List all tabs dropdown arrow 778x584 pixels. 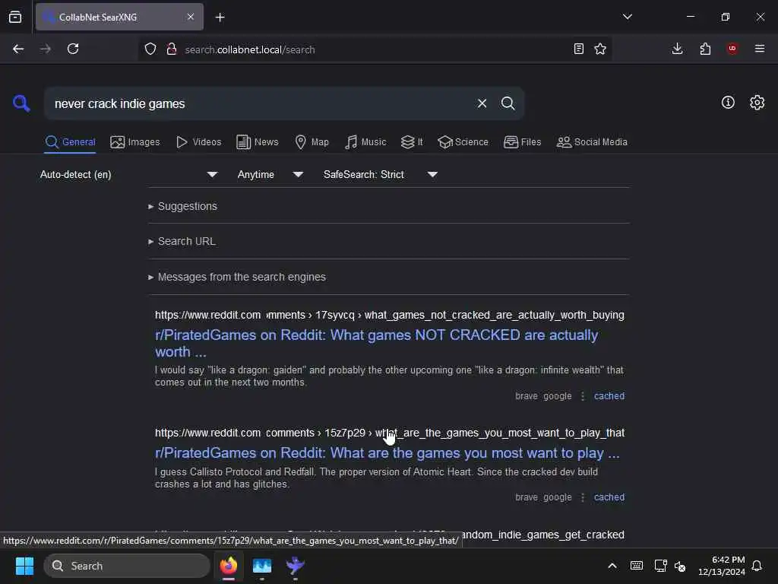627,17
